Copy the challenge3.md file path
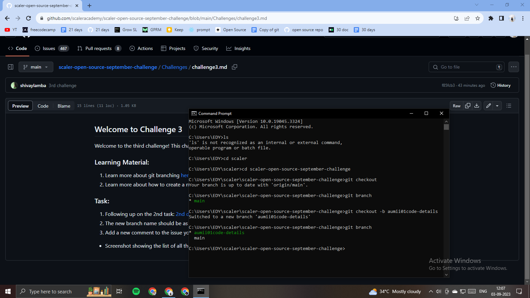Screen dimensions: 530x298 point(235,67)
